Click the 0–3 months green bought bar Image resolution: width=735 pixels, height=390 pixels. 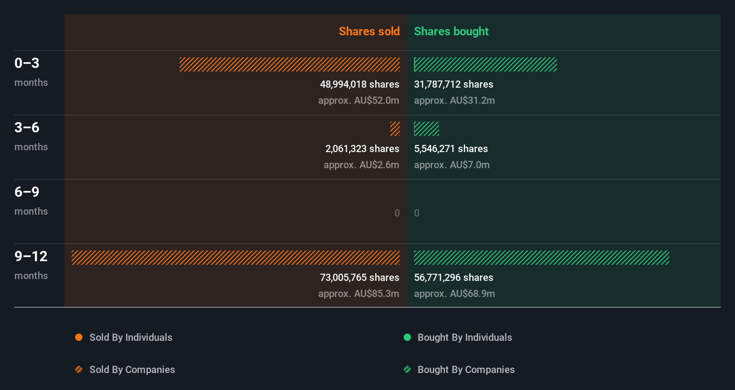click(x=485, y=64)
